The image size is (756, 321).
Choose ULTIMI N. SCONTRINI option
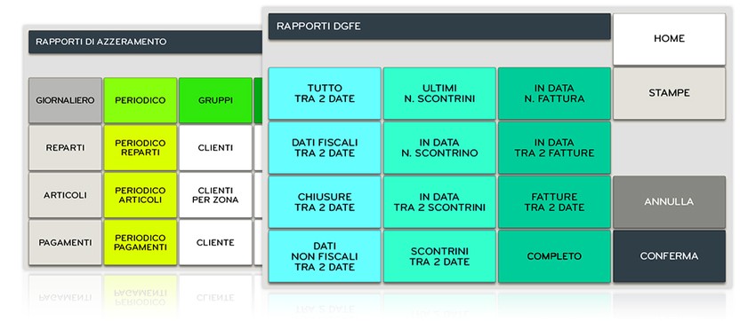pyautogui.click(x=439, y=93)
